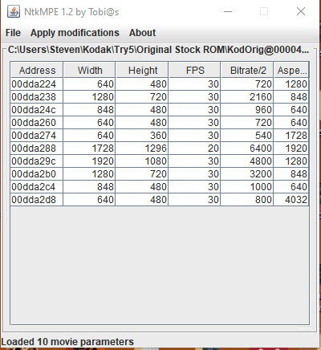The height and width of the screenshot is (350, 321).
Task: Select address cell 00dda2c4
Action: pyautogui.click(x=37, y=187)
